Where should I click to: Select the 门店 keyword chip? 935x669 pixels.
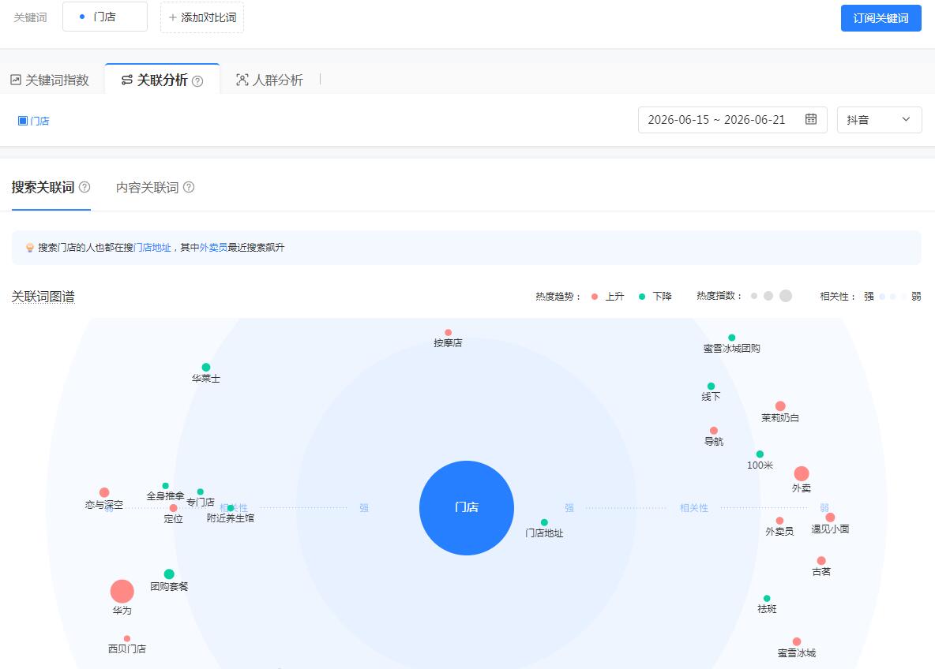point(105,17)
